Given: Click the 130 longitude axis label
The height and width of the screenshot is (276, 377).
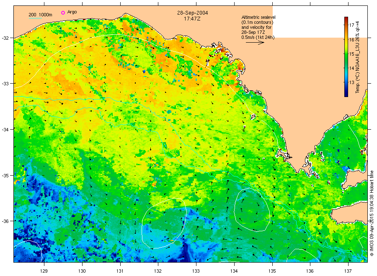Looking at the screenshot, I should pyautogui.click(x=82, y=271).
